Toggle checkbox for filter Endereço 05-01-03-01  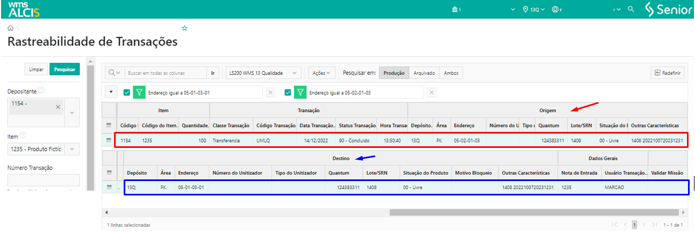click(x=127, y=92)
